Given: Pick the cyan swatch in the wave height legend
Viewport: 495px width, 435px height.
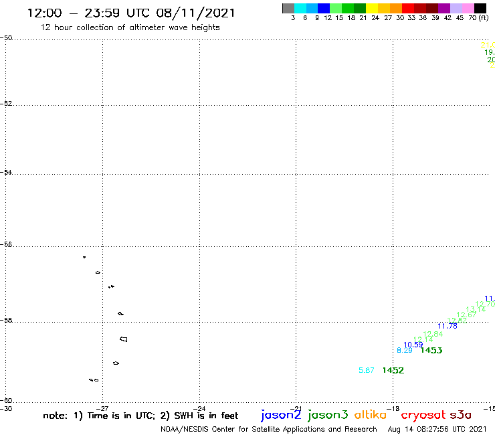Looking at the screenshot, I should click(300, 8).
